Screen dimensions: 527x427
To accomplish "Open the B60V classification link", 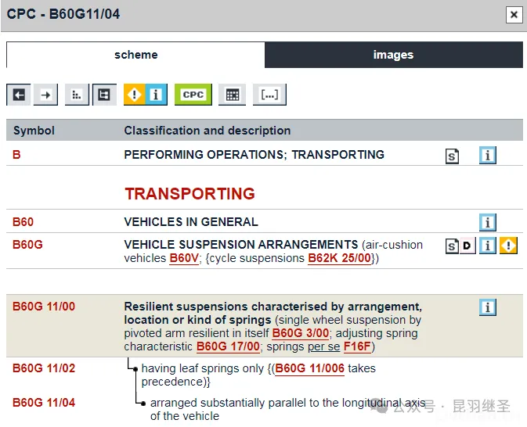I will pyautogui.click(x=185, y=258).
